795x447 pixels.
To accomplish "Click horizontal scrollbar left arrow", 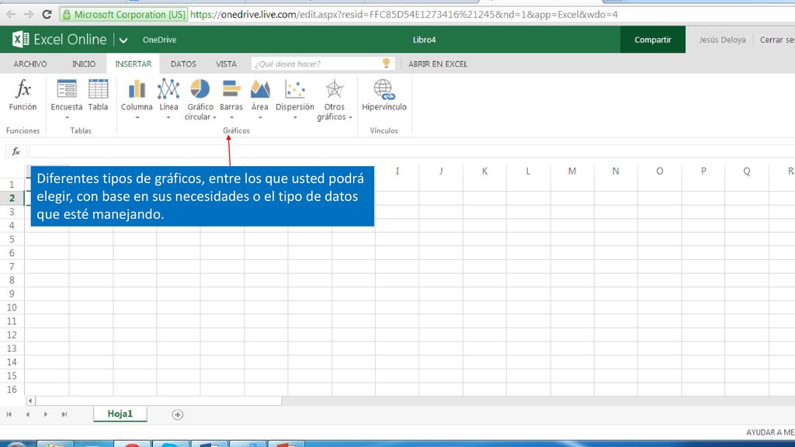I will tap(30, 401).
